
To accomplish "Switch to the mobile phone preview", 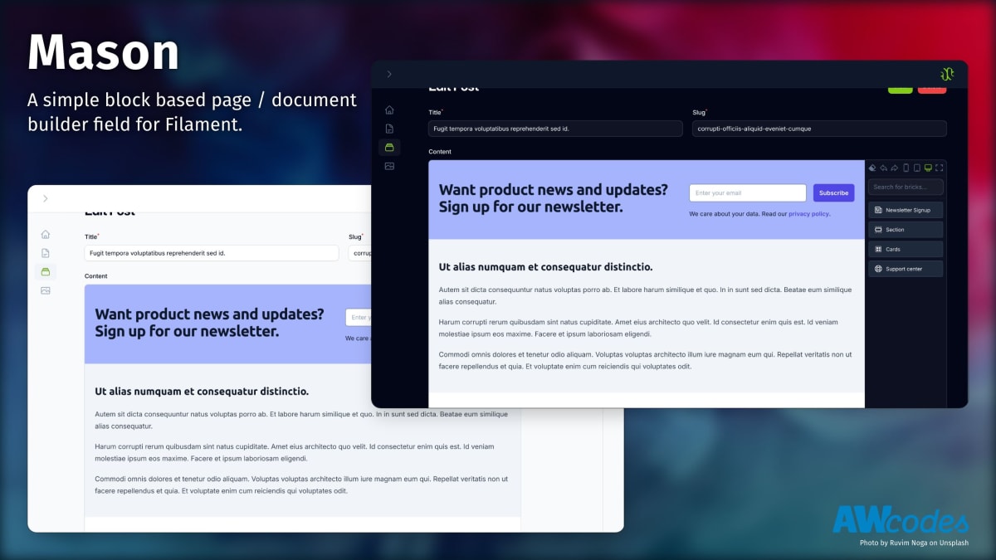I will [x=906, y=168].
